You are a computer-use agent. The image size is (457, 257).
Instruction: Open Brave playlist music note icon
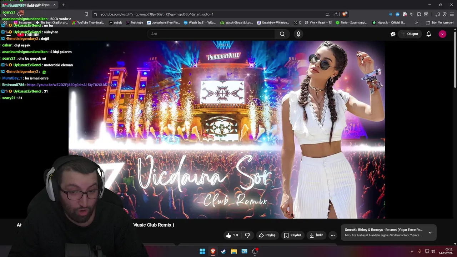coord(437,14)
